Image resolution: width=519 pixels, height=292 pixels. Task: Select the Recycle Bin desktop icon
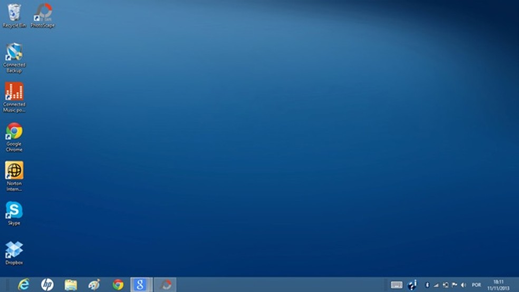pos(14,15)
